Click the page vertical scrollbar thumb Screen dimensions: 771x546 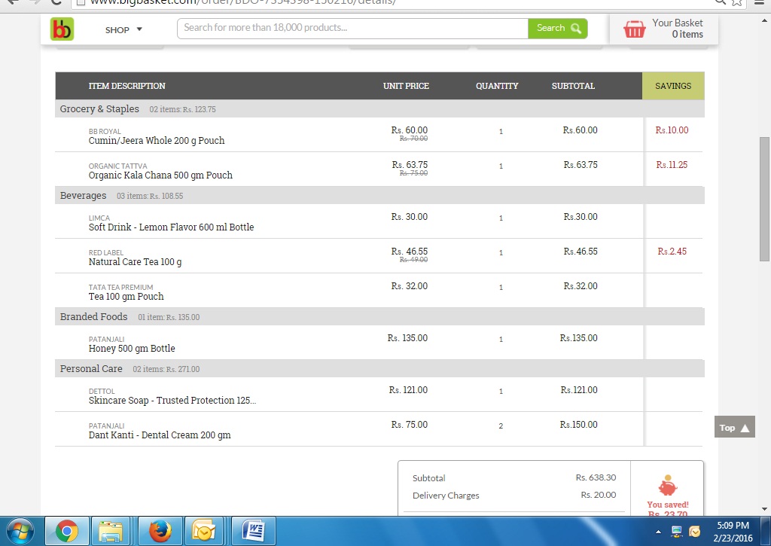click(765, 199)
